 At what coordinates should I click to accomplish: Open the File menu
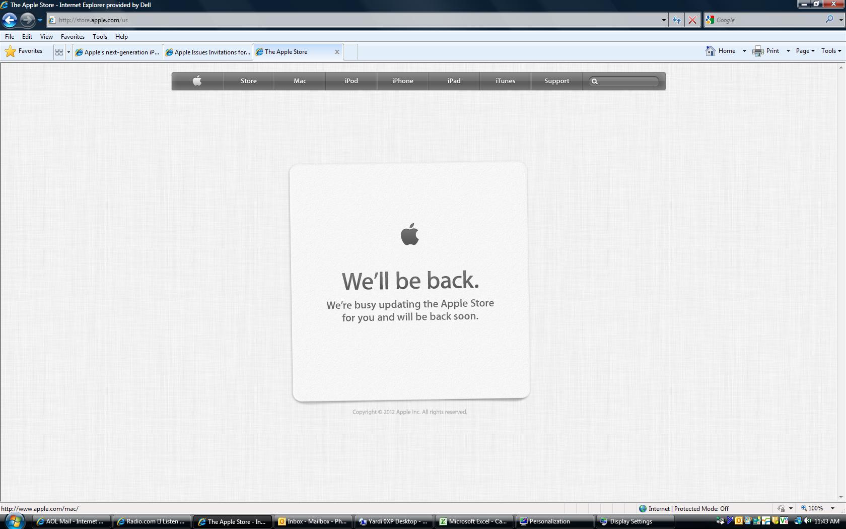tap(10, 37)
